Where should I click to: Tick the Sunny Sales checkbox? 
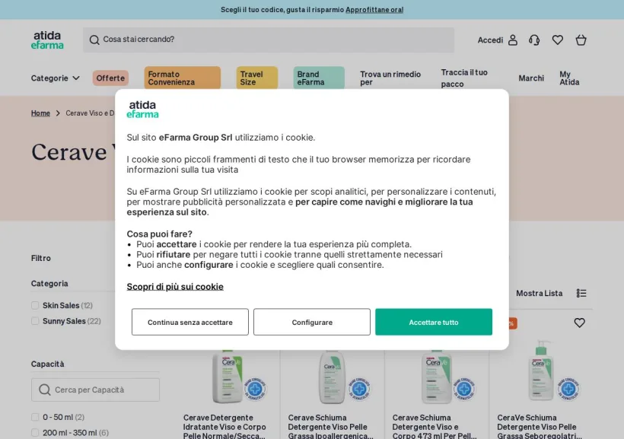click(x=35, y=321)
